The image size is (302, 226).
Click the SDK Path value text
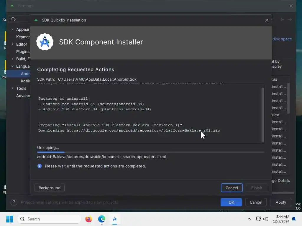point(97,79)
